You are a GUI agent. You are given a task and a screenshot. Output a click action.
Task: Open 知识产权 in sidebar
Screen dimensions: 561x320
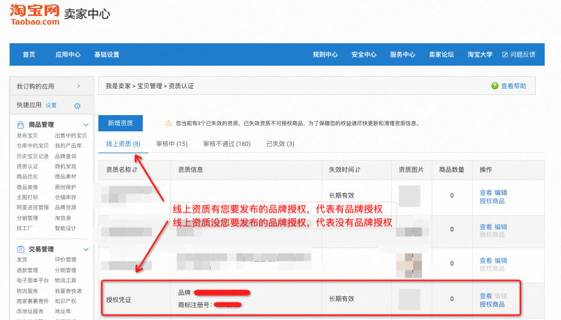(65, 301)
